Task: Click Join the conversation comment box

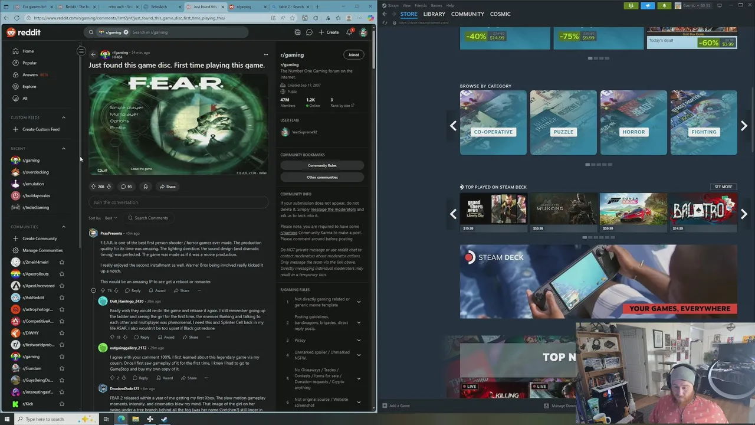Action: [x=178, y=202]
